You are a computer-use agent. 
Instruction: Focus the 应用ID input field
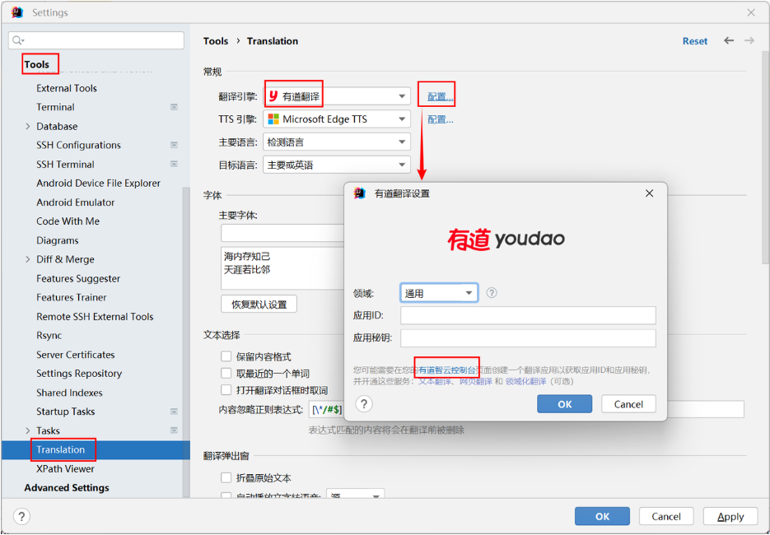[x=528, y=315]
